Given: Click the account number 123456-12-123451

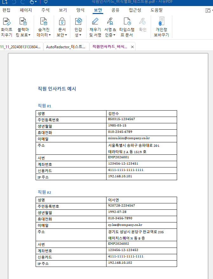Looking at the screenshot, I should (x=123, y=164).
